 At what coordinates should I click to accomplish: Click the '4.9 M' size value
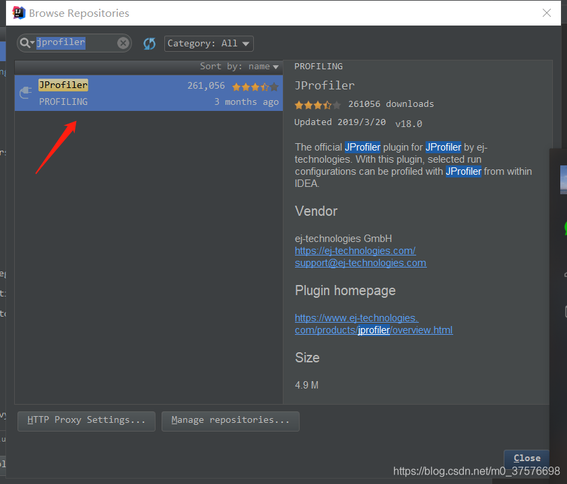click(306, 385)
